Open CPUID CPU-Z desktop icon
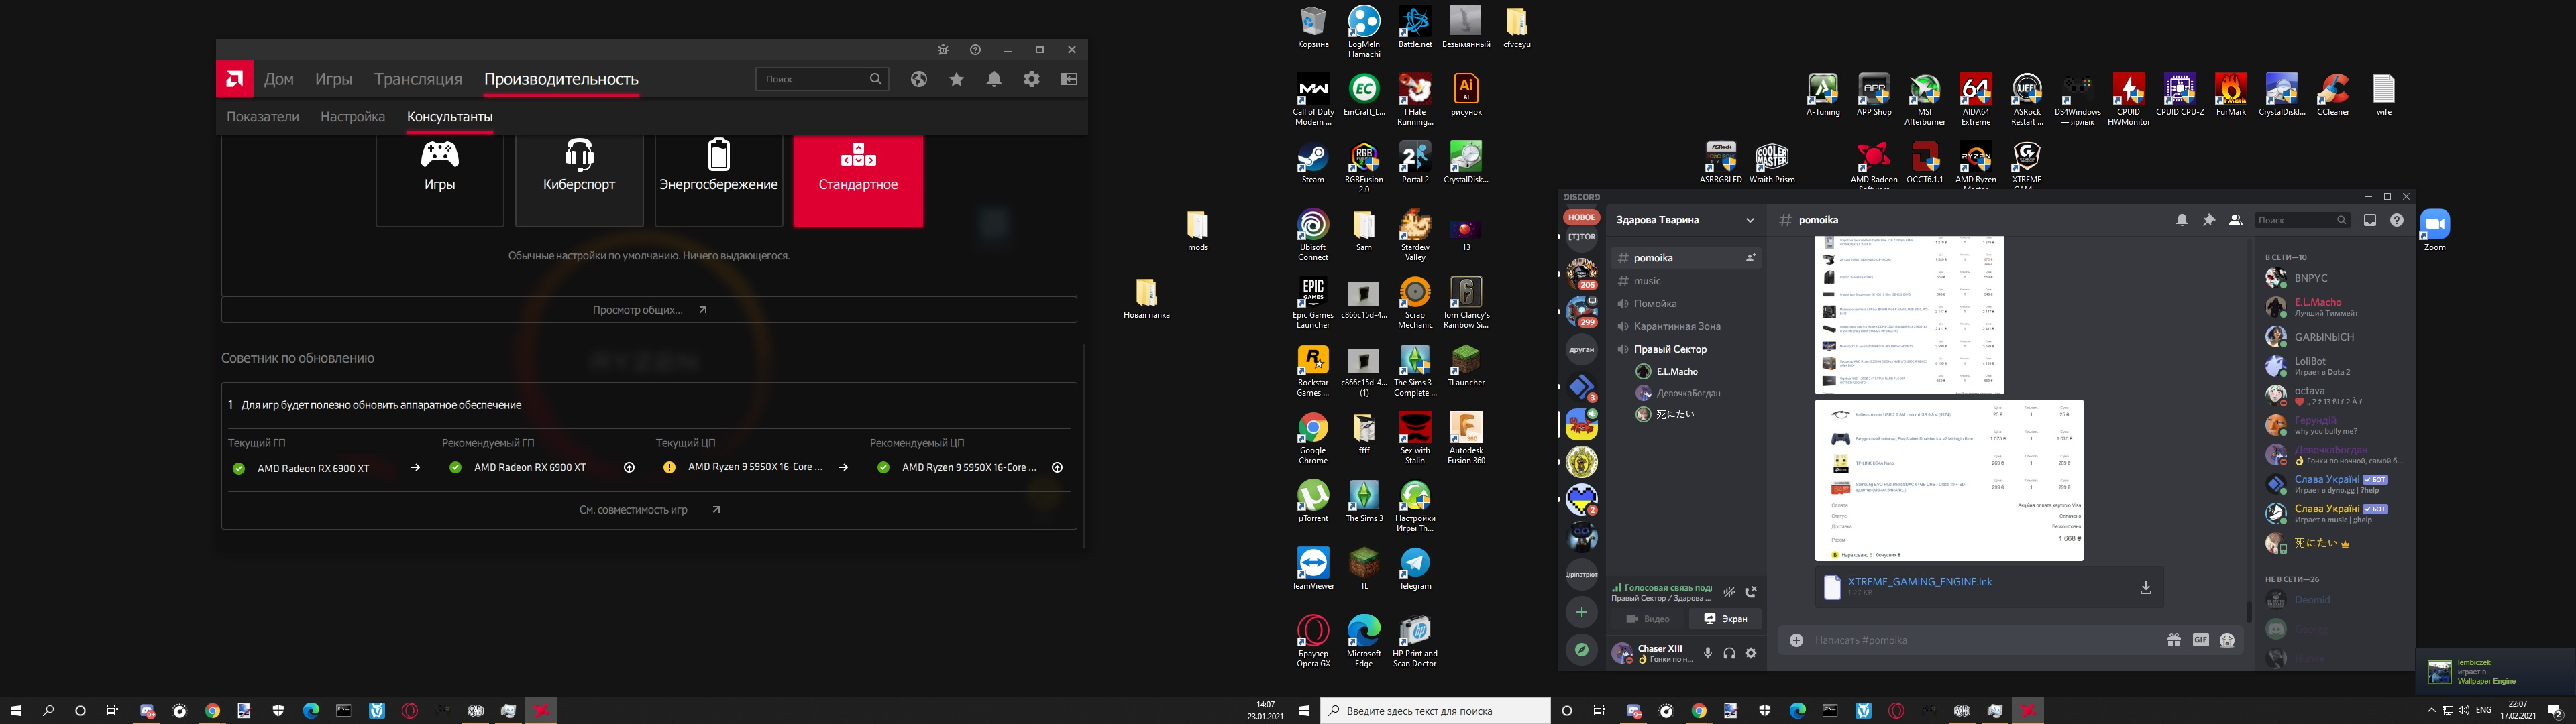Viewport: 2576px width, 724px height. click(x=2180, y=95)
